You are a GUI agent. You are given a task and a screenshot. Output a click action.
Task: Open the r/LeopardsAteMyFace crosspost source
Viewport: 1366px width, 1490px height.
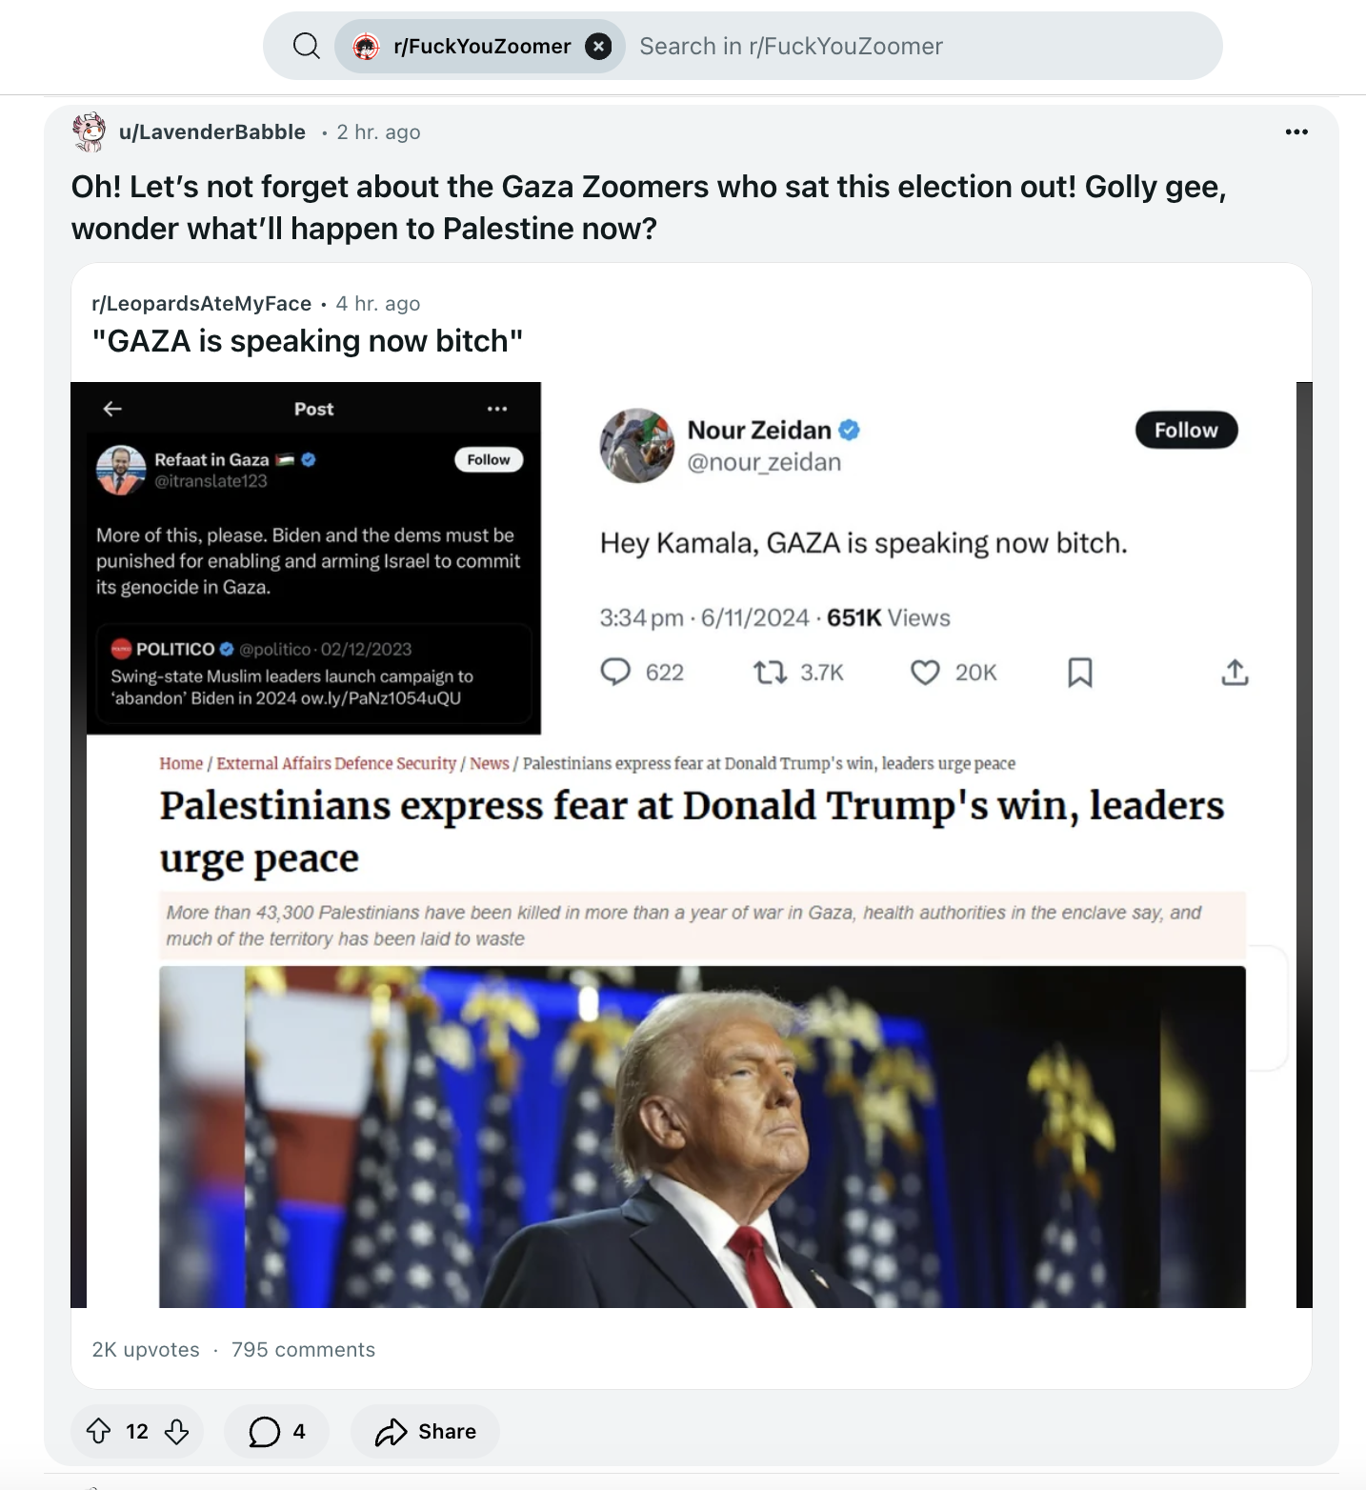pyautogui.click(x=201, y=303)
